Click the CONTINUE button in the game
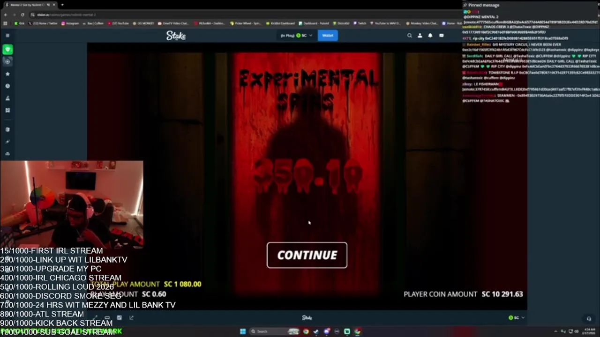The height and width of the screenshot is (337, 600). click(x=307, y=255)
